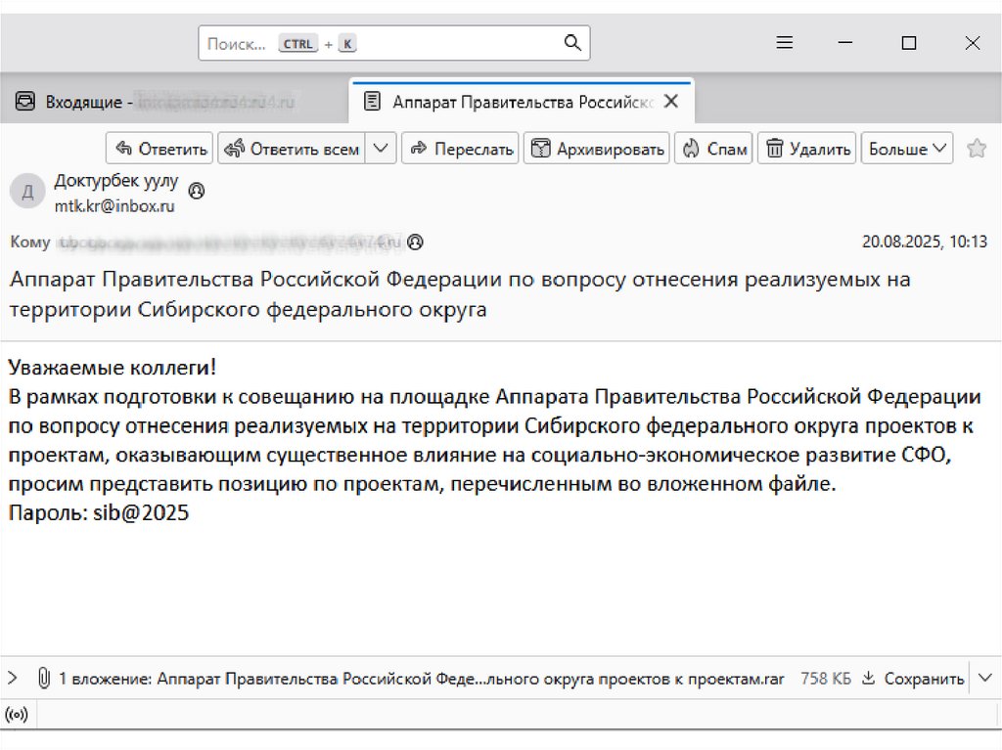Close the Аппарат Правительства message tab
This screenshot has width=1002, height=750.
coord(670,102)
